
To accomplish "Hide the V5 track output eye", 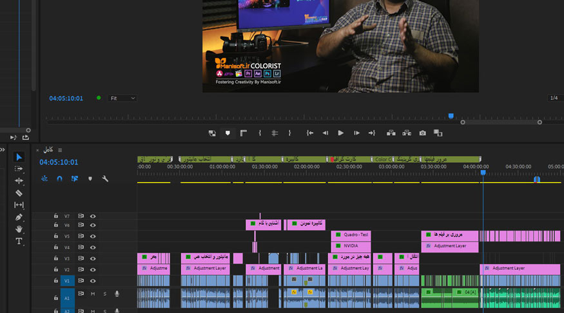I will coord(93,236).
